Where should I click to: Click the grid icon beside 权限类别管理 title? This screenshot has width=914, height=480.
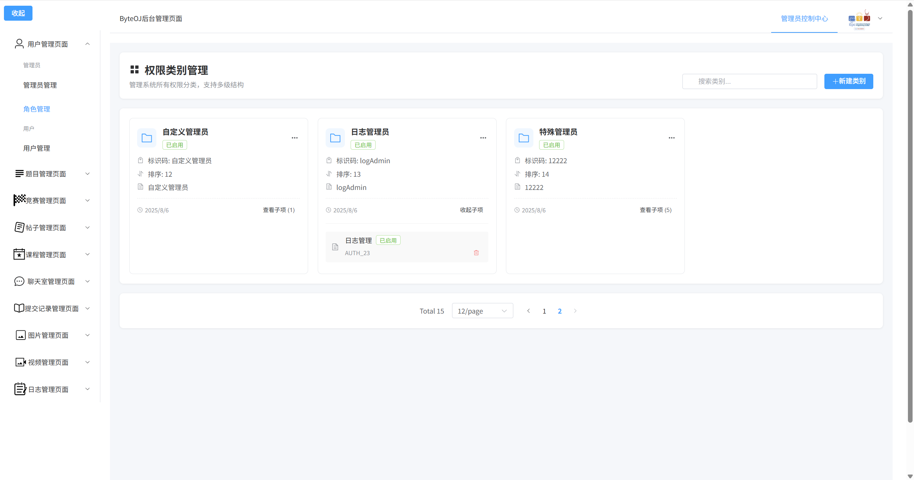pyautogui.click(x=135, y=69)
